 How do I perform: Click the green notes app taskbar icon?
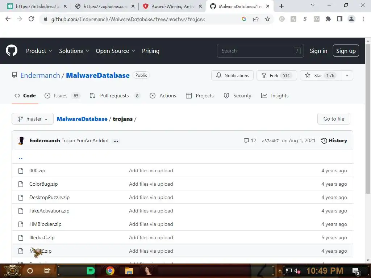tap(91, 271)
